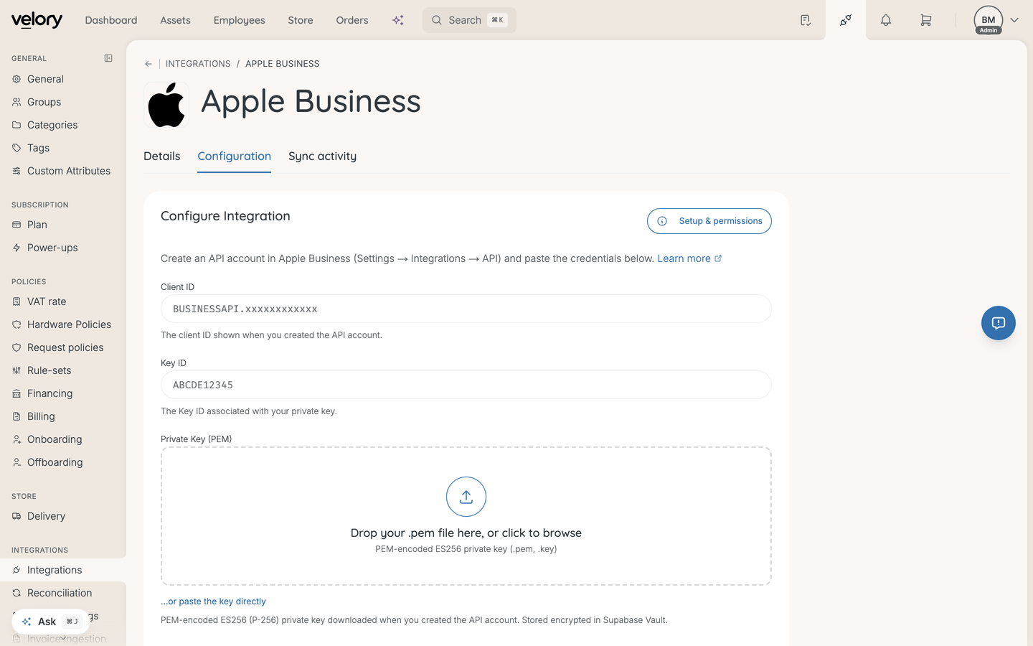Open the Assets menu
This screenshot has width=1033, height=646.
[175, 20]
